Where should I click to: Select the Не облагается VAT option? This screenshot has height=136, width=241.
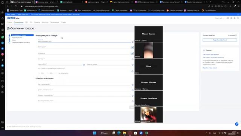point(56,73)
